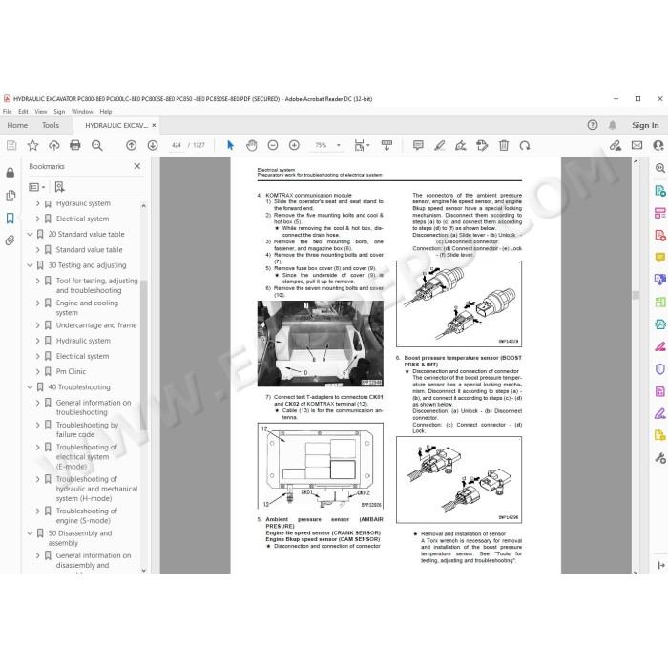668x668 pixels.
Task: Open the Help menu
Action: (106, 112)
